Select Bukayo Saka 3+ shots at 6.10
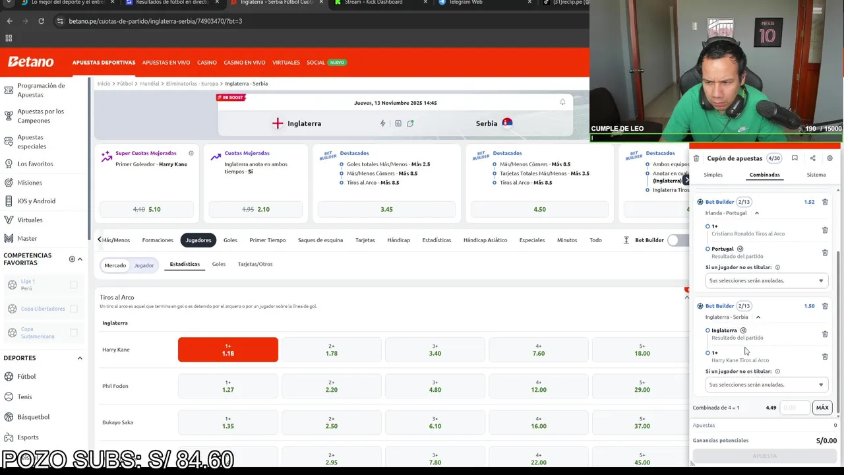 [x=435, y=422]
